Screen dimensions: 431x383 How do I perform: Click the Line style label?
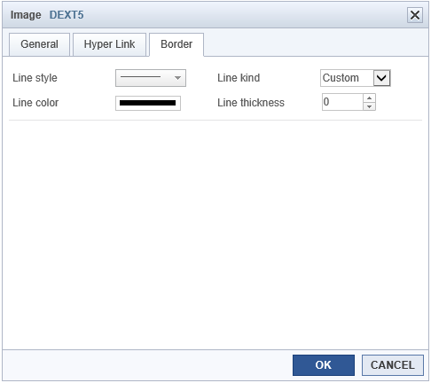coord(35,78)
